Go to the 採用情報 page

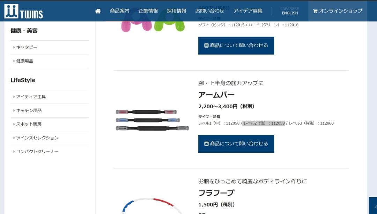click(177, 11)
